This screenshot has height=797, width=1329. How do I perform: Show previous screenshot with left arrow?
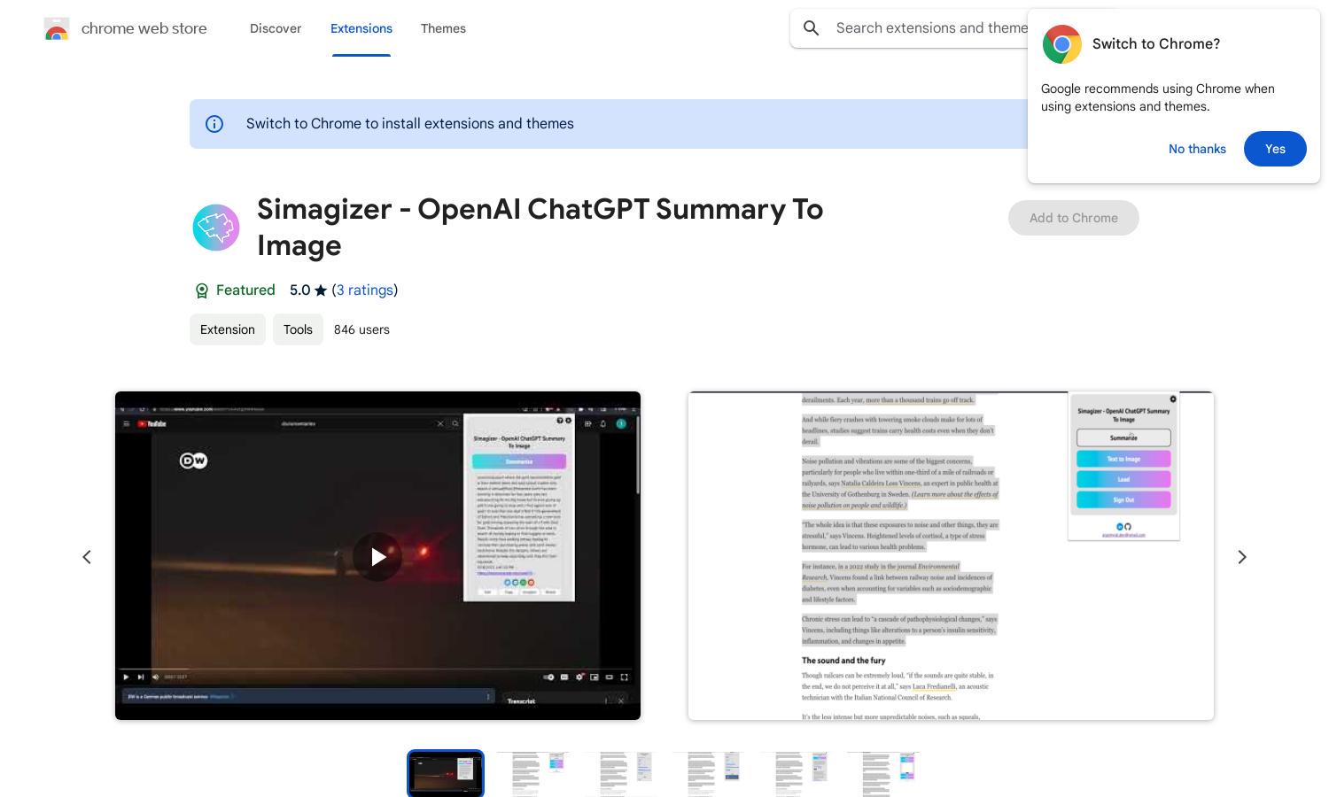(87, 557)
